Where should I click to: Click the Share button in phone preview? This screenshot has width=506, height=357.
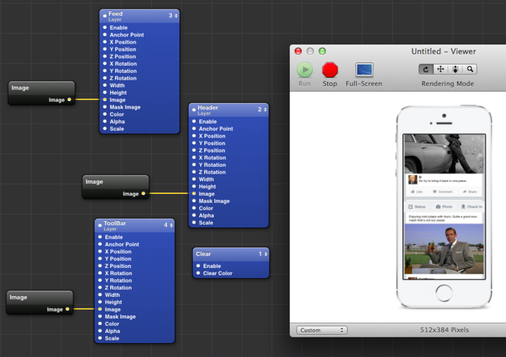click(469, 191)
